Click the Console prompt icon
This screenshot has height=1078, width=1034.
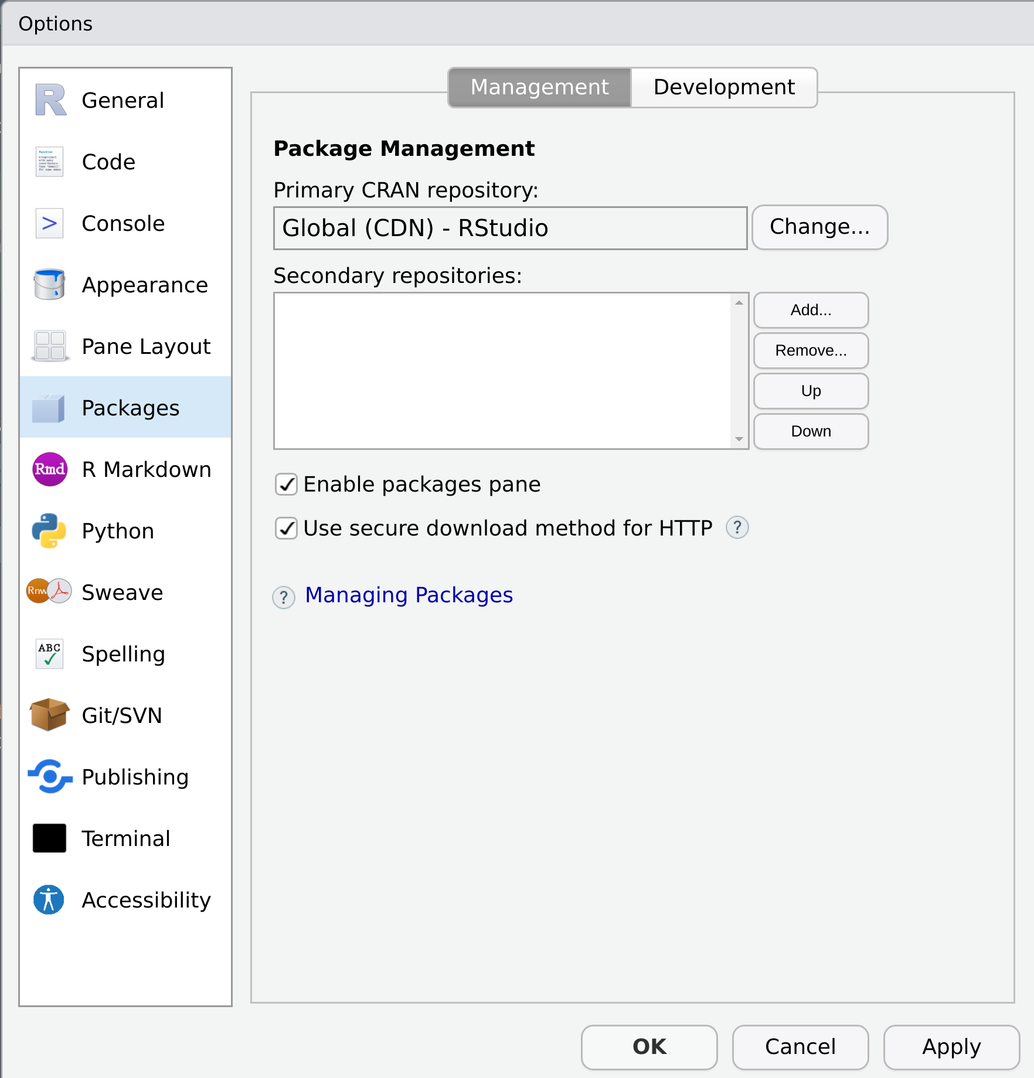[49, 223]
